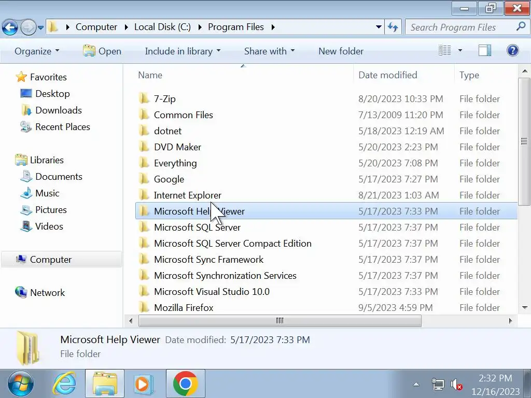The image size is (531, 398).
Task: Go back using the Back arrow button
Action: point(10,27)
